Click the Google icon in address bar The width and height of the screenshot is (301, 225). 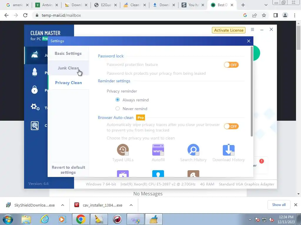point(245,15)
